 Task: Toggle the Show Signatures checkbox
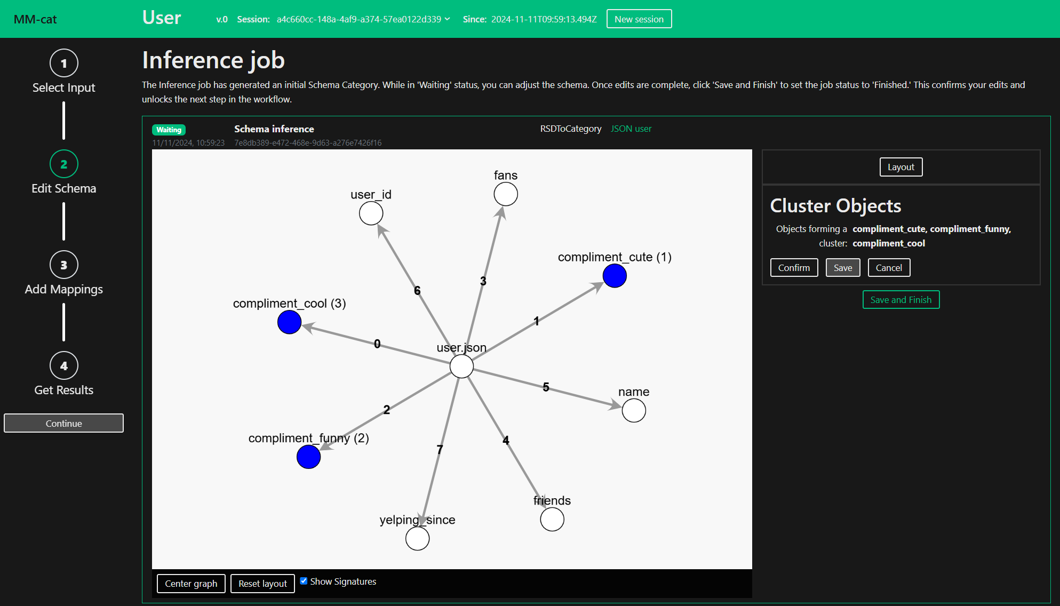coord(304,581)
